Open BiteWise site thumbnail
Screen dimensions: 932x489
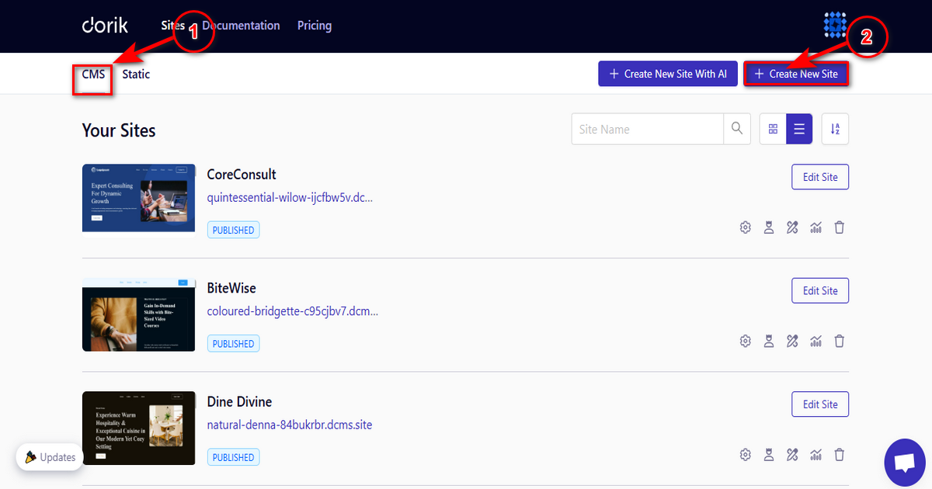click(x=139, y=314)
